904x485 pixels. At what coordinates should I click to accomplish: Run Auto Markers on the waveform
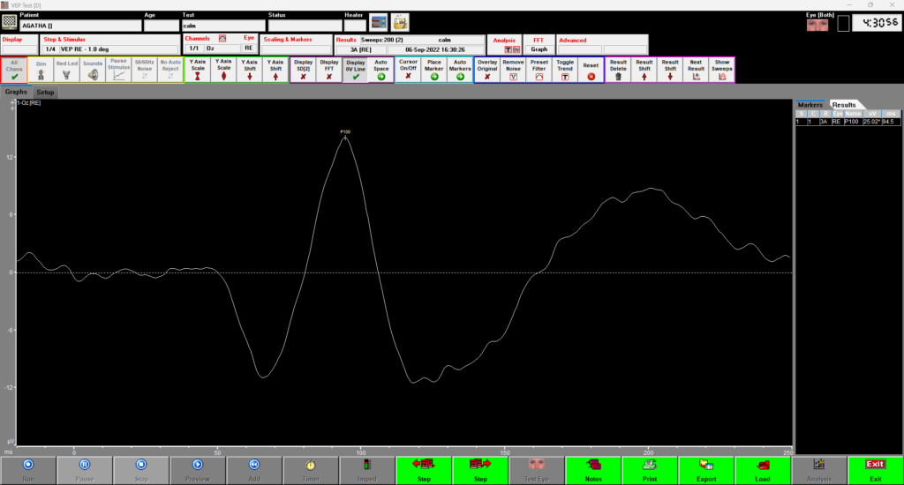tap(460, 71)
